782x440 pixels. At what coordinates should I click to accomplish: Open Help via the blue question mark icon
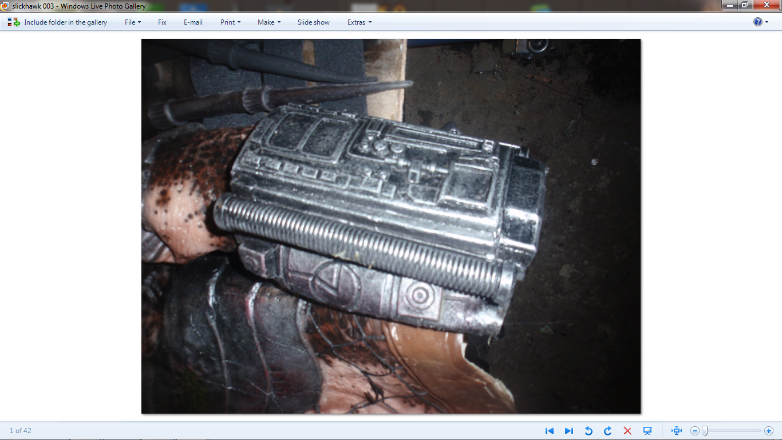click(758, 22)
